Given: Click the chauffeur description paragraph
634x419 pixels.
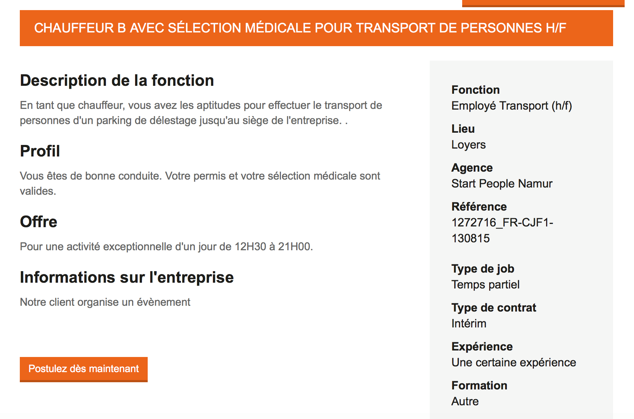Looking at the screenshot, I should pyautogui.click(x=201, y=113).
